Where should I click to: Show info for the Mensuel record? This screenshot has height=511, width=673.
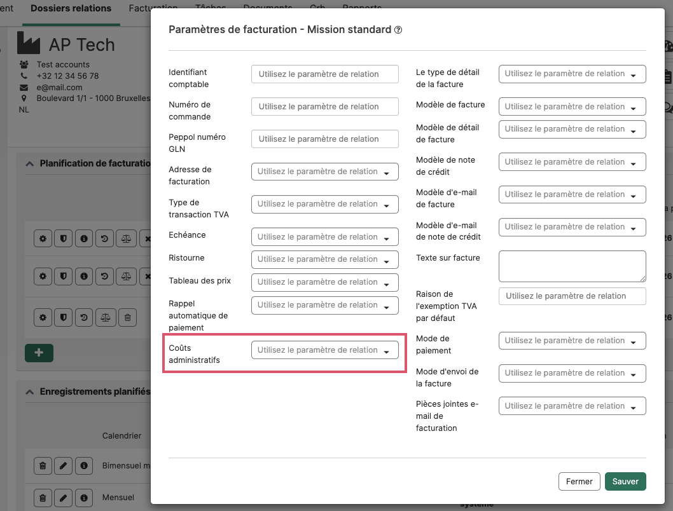[x=84, y=498]
